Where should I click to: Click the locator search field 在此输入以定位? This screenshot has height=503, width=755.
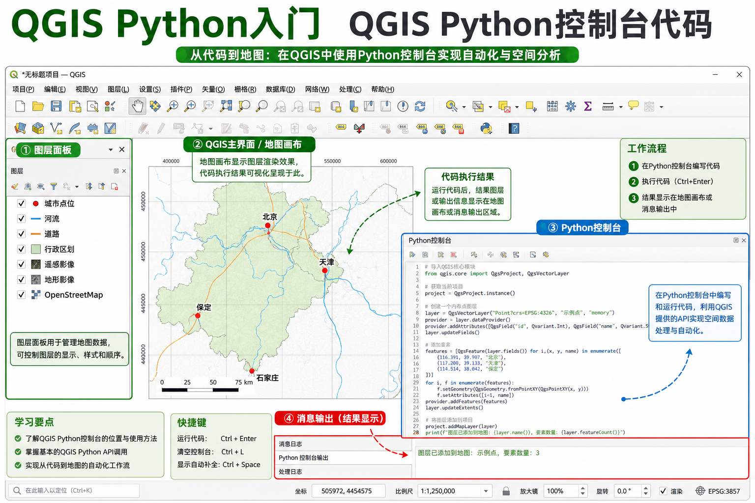pyautogui.click(x=74, y=490)
